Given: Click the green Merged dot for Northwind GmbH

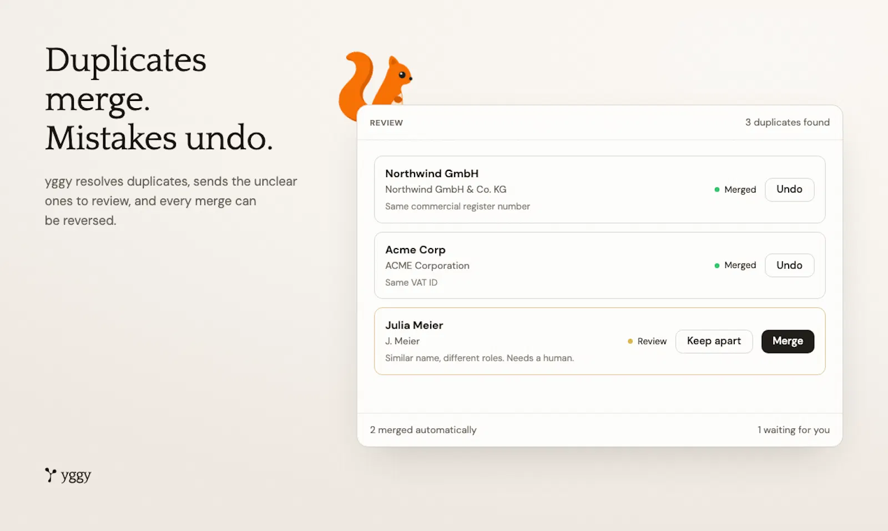Looking at the screenshot, I should pyautogui.click(x=717, y=190).
